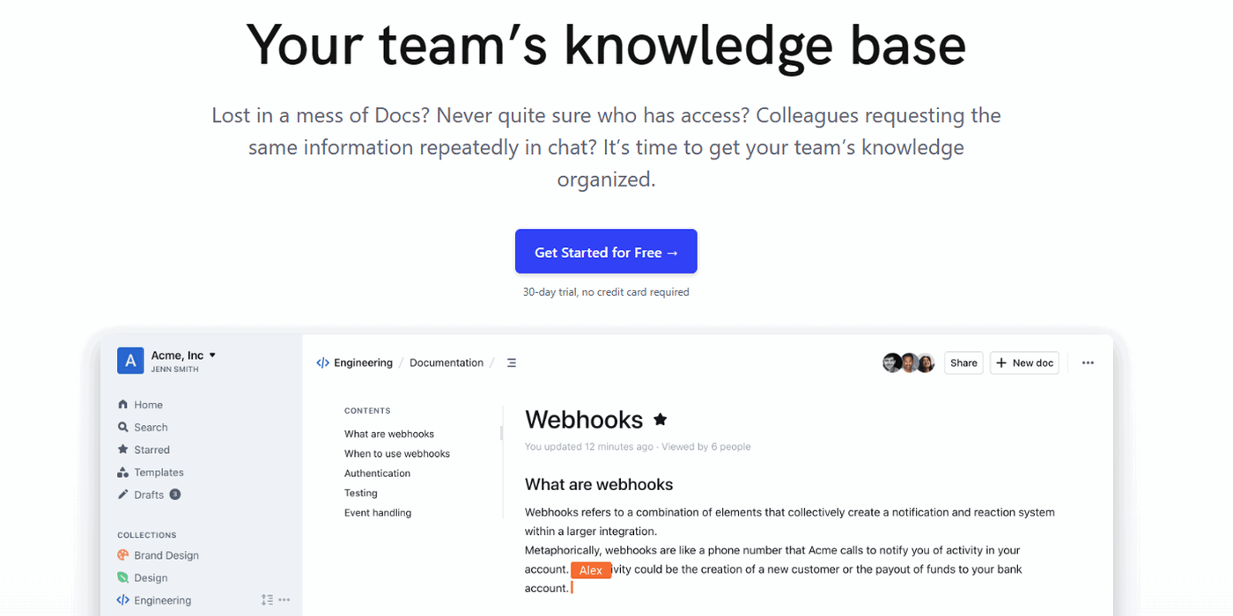Image resolution: width=1233 pixels, height=616 pixels.
Task: Open the Starred page
Action: (x=151, y=449)
